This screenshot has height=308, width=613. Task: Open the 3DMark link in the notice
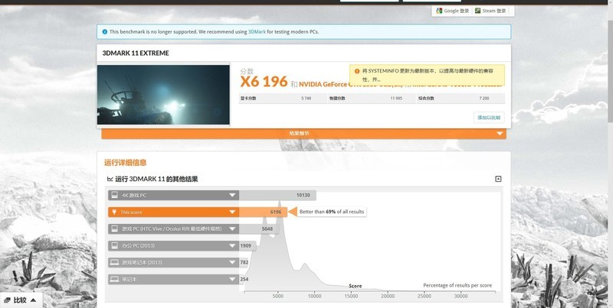tap(257, 32)
